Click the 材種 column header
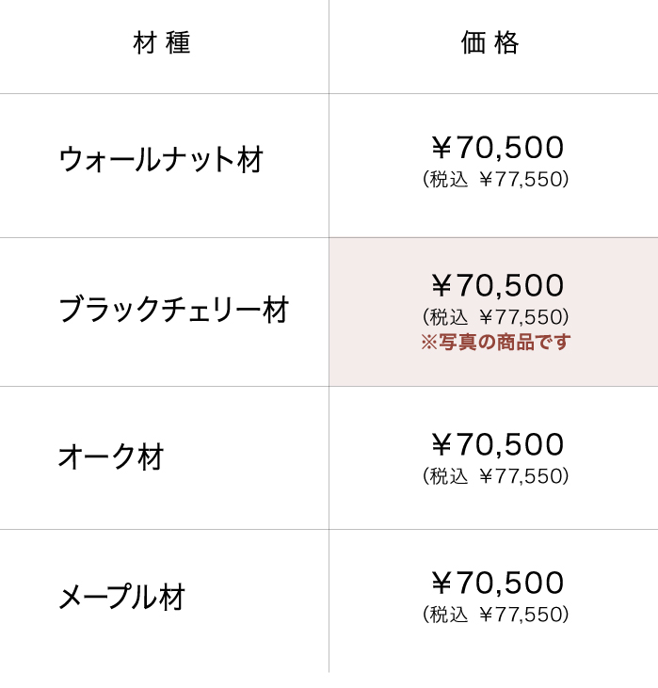Viewport: 658px width, 688px height. [x=163, y=44]
